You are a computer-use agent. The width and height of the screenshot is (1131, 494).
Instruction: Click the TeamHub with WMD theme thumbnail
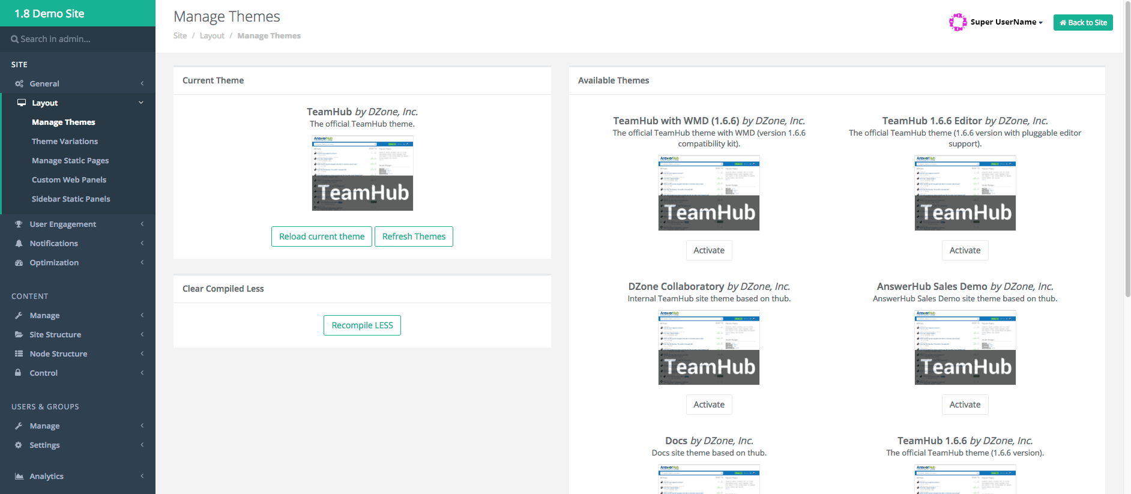click(x=709, y=193)
